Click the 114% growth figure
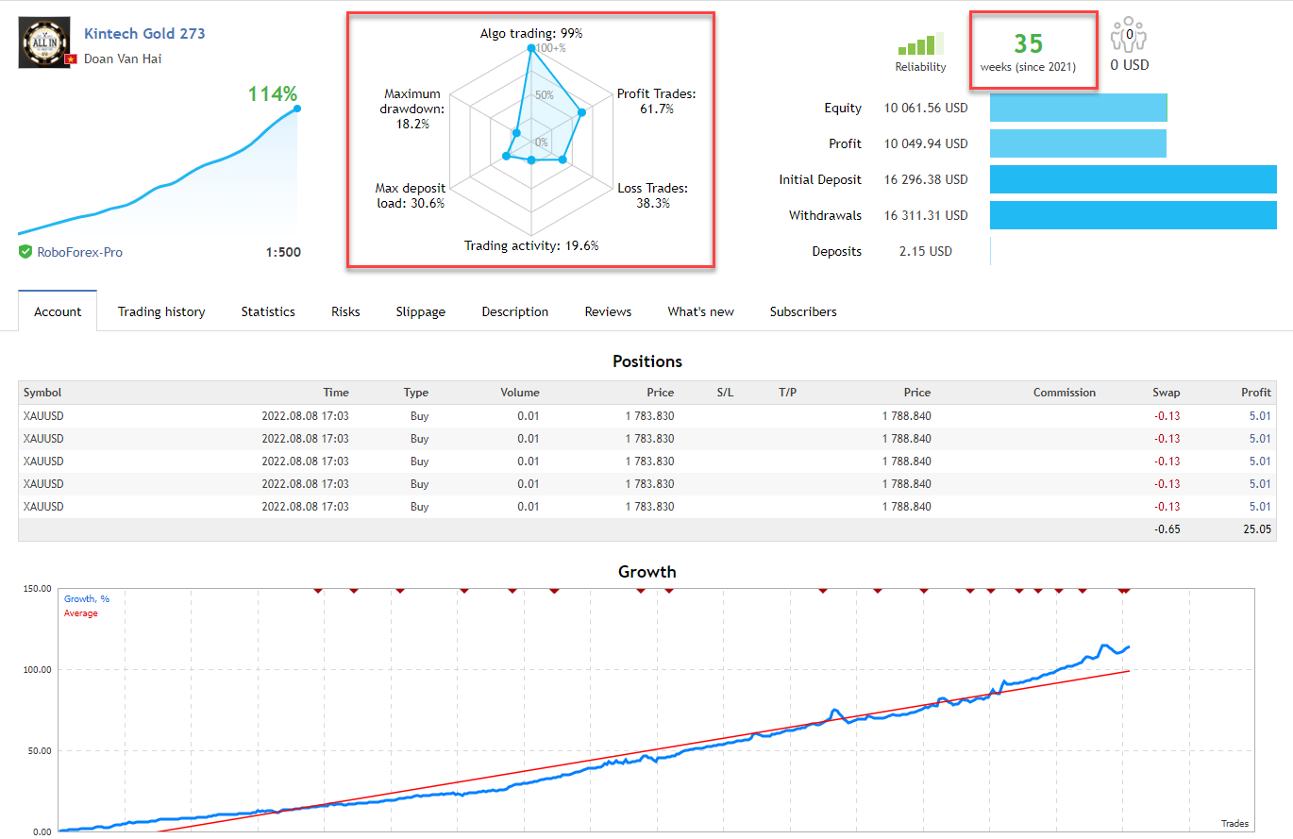 click(273, 94)
